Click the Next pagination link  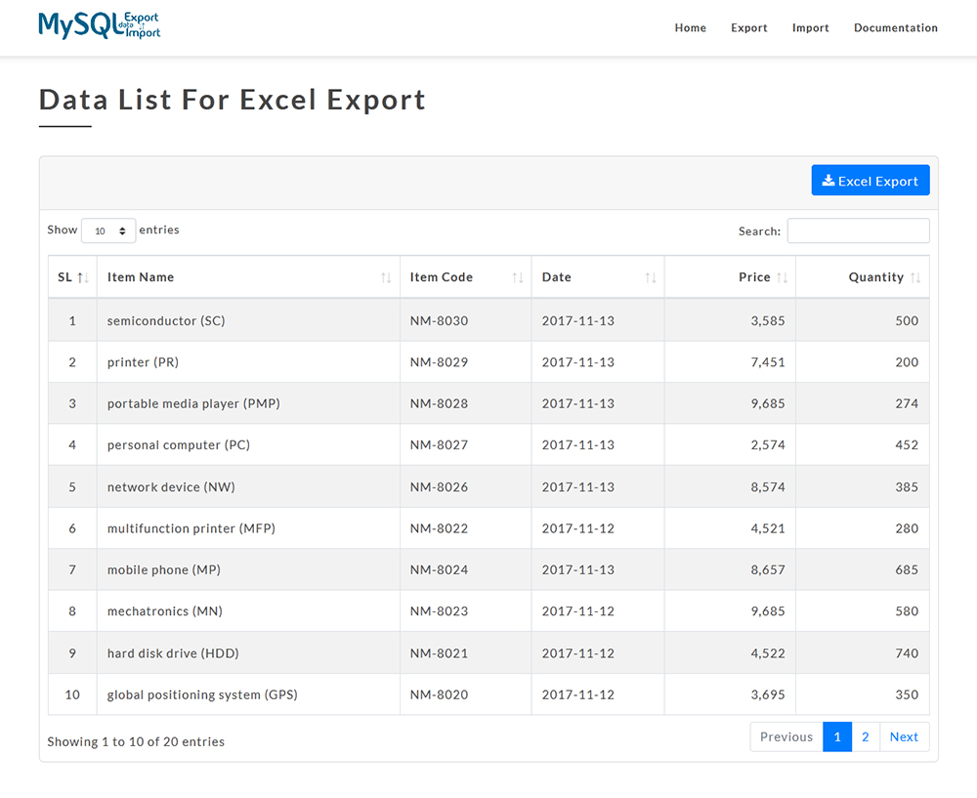[904, 736]
